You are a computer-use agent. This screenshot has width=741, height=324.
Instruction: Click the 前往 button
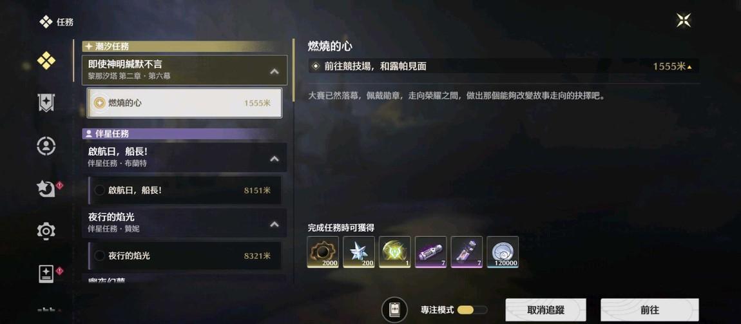[650, 310]
